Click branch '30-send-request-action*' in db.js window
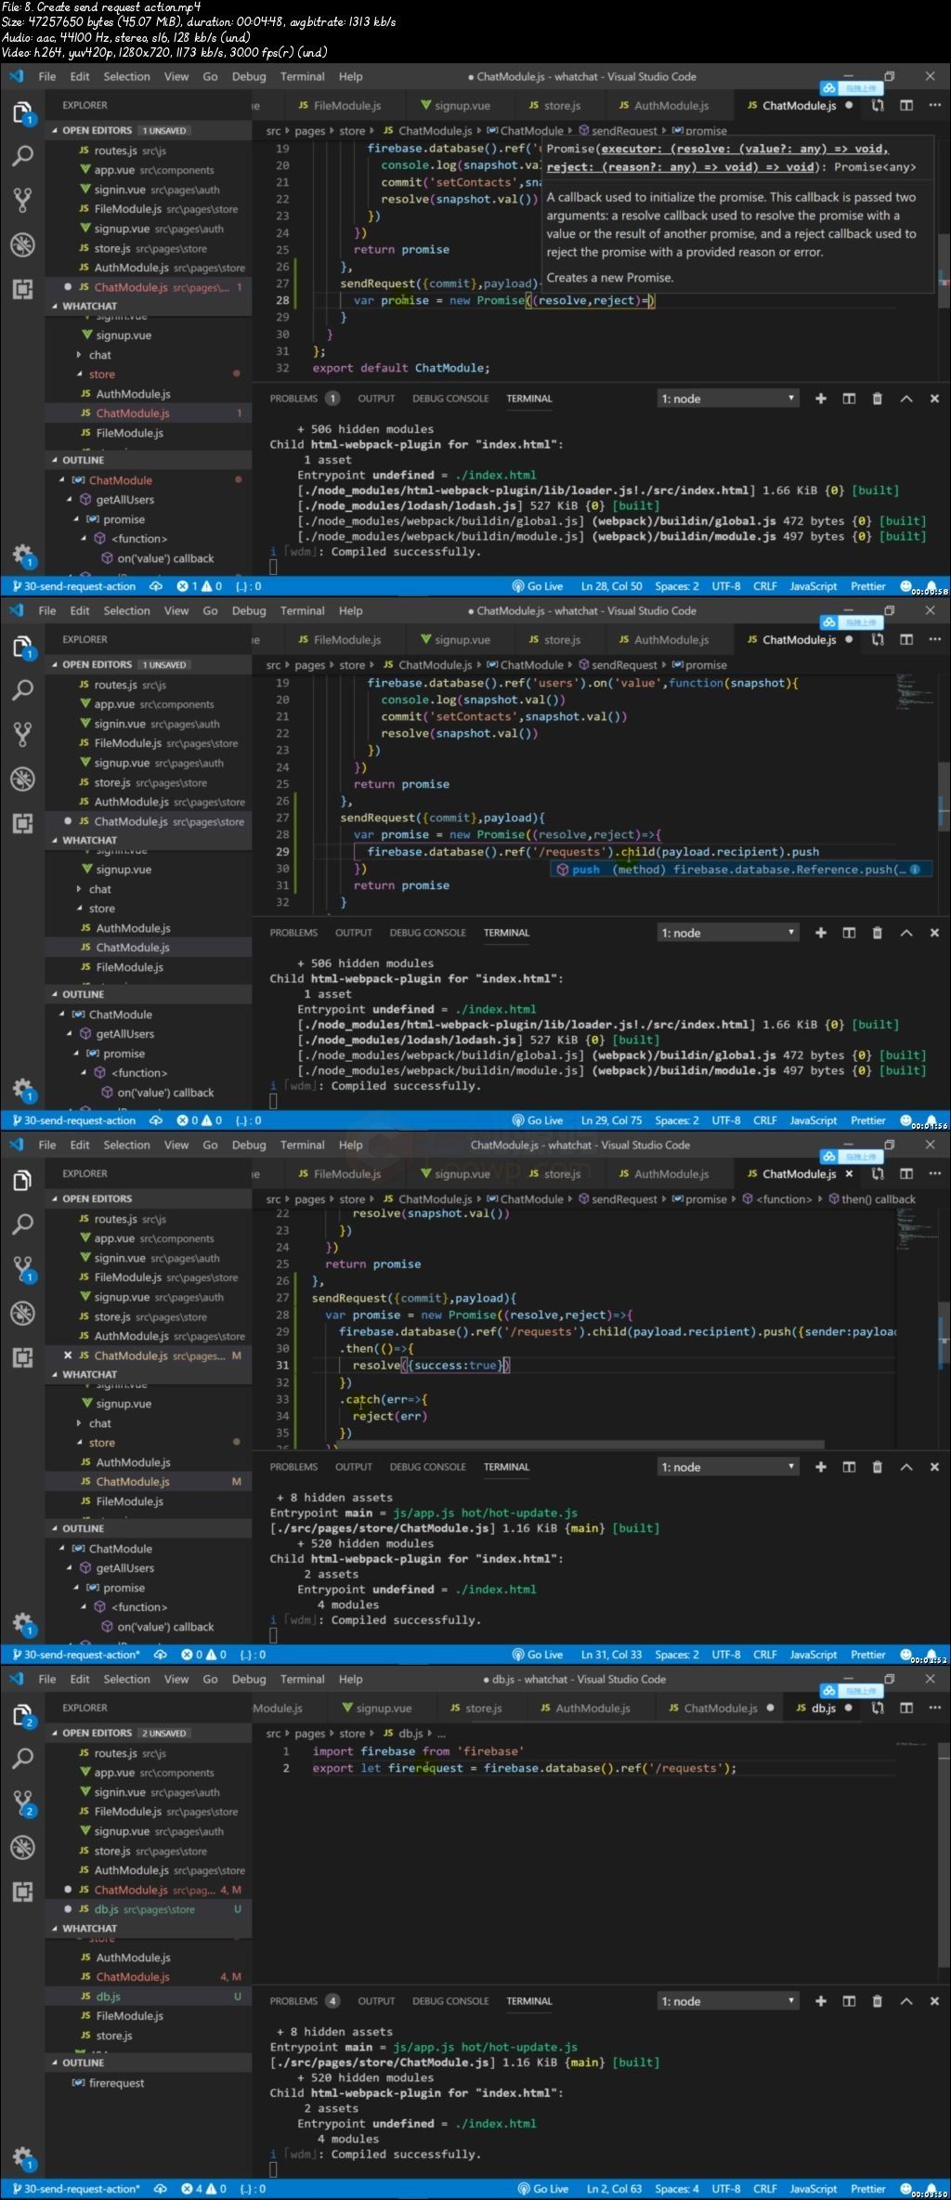The image size is (951, 2200). coord(74,2189)
